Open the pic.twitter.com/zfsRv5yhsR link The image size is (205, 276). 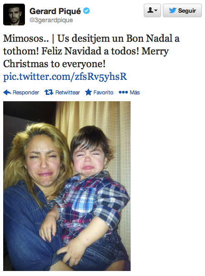click(x=65, y=76)
